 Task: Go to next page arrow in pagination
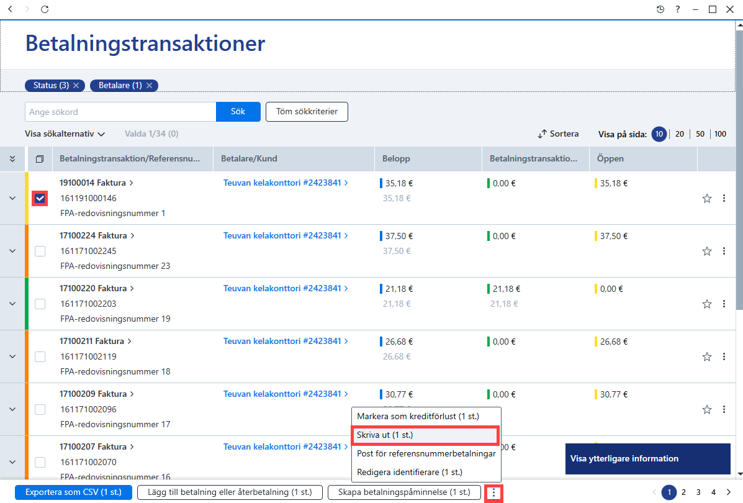(729, 492)
